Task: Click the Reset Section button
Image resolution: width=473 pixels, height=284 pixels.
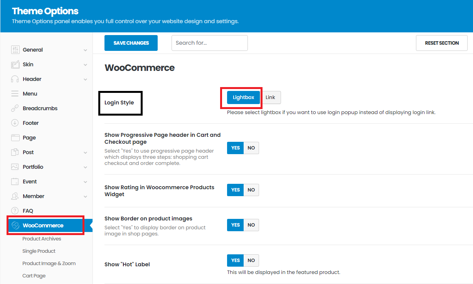Action: (x=442, y=43)
